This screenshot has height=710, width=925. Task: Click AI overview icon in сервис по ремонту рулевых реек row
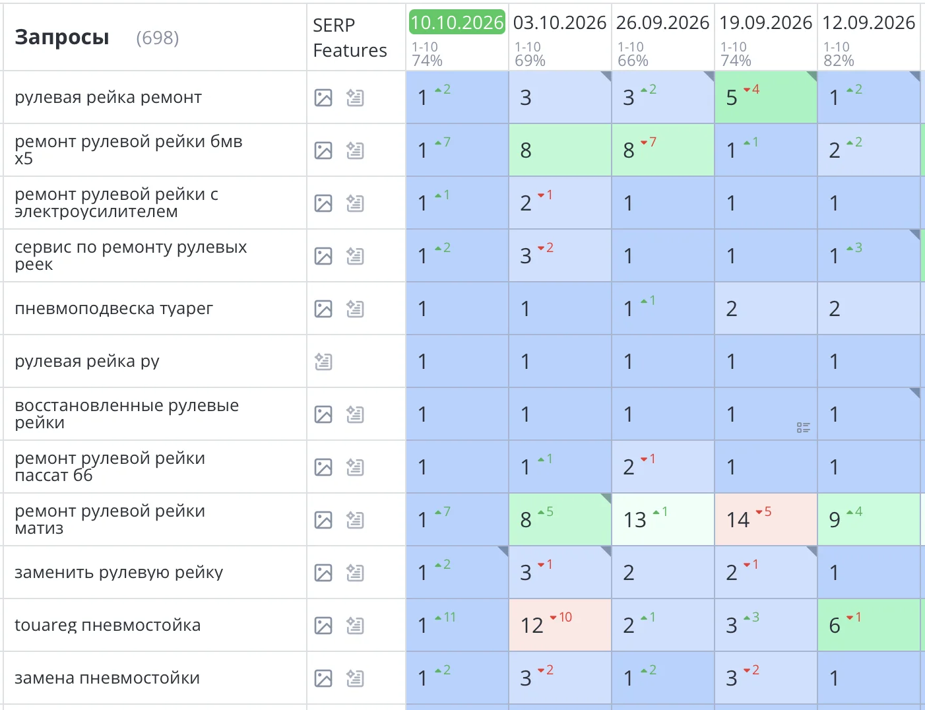click(x=355, y=256)
